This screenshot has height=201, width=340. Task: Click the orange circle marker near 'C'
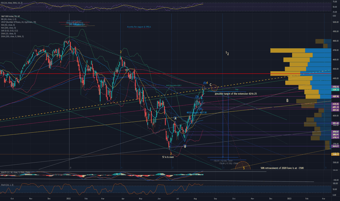(214, 88)
